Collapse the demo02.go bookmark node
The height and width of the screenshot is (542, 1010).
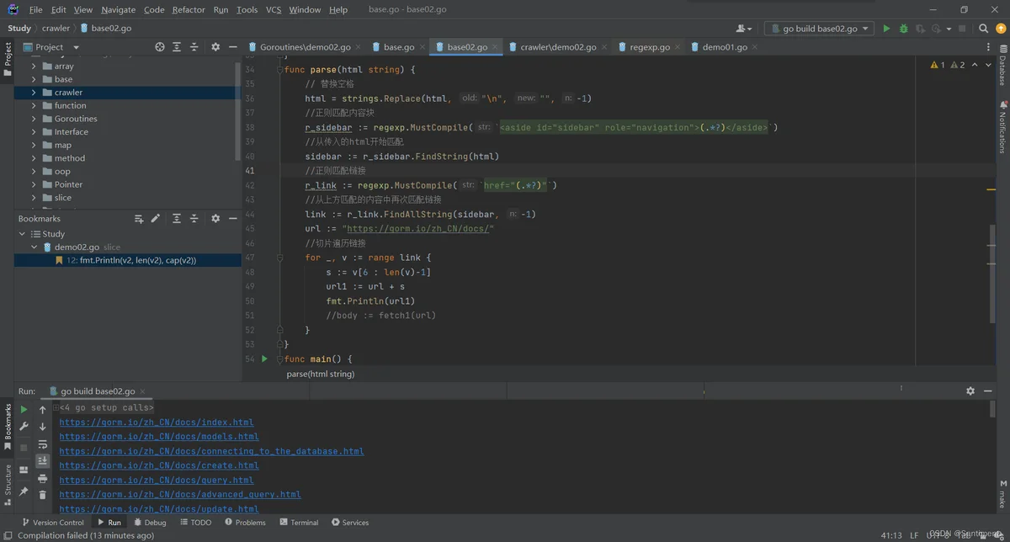[x=35, y=247]
